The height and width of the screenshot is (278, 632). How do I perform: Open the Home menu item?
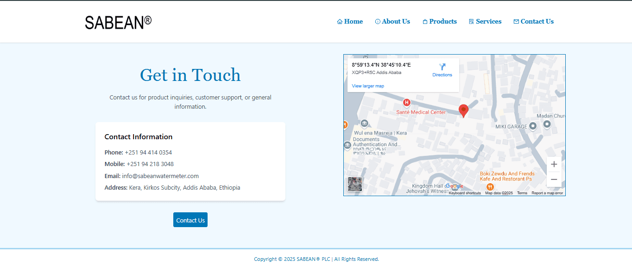tap(350, 21)
